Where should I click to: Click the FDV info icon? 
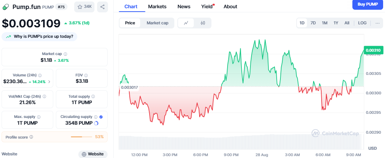pyautogui.click(x=86, y=75)
